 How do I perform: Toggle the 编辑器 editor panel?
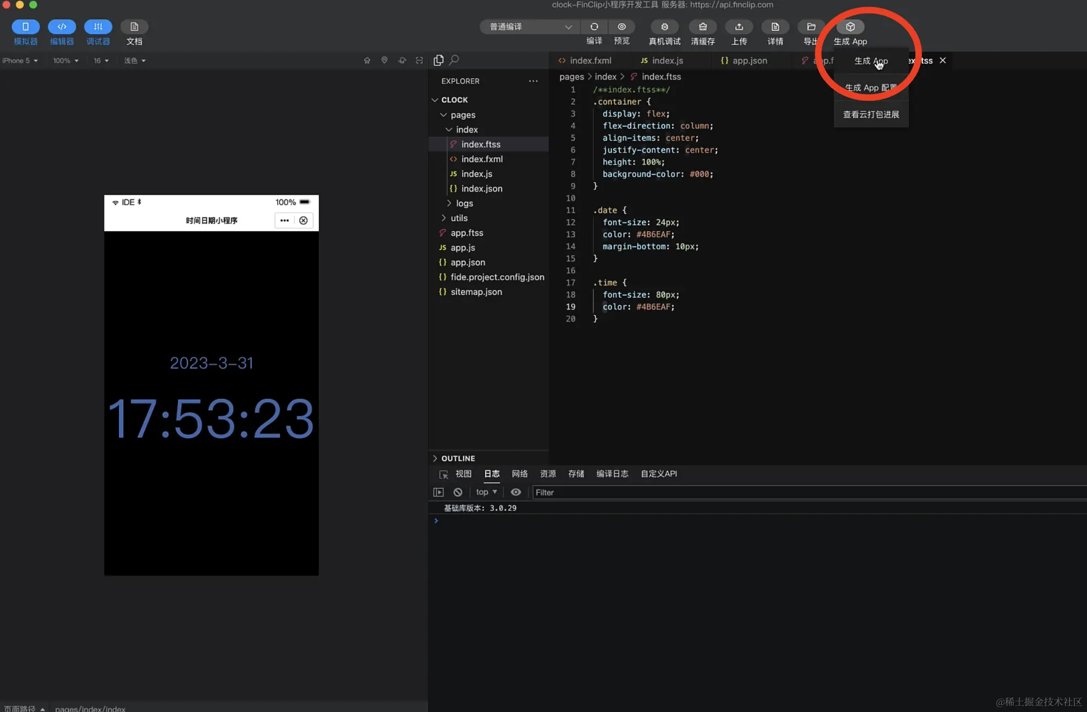pyautogui.click(x=62, y=27)
